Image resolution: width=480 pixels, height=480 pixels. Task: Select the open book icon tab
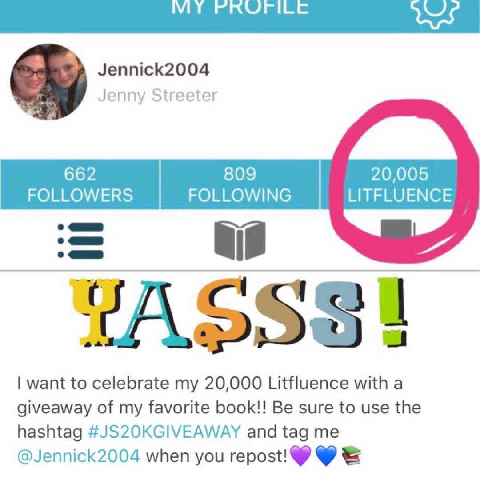[240, 240]
